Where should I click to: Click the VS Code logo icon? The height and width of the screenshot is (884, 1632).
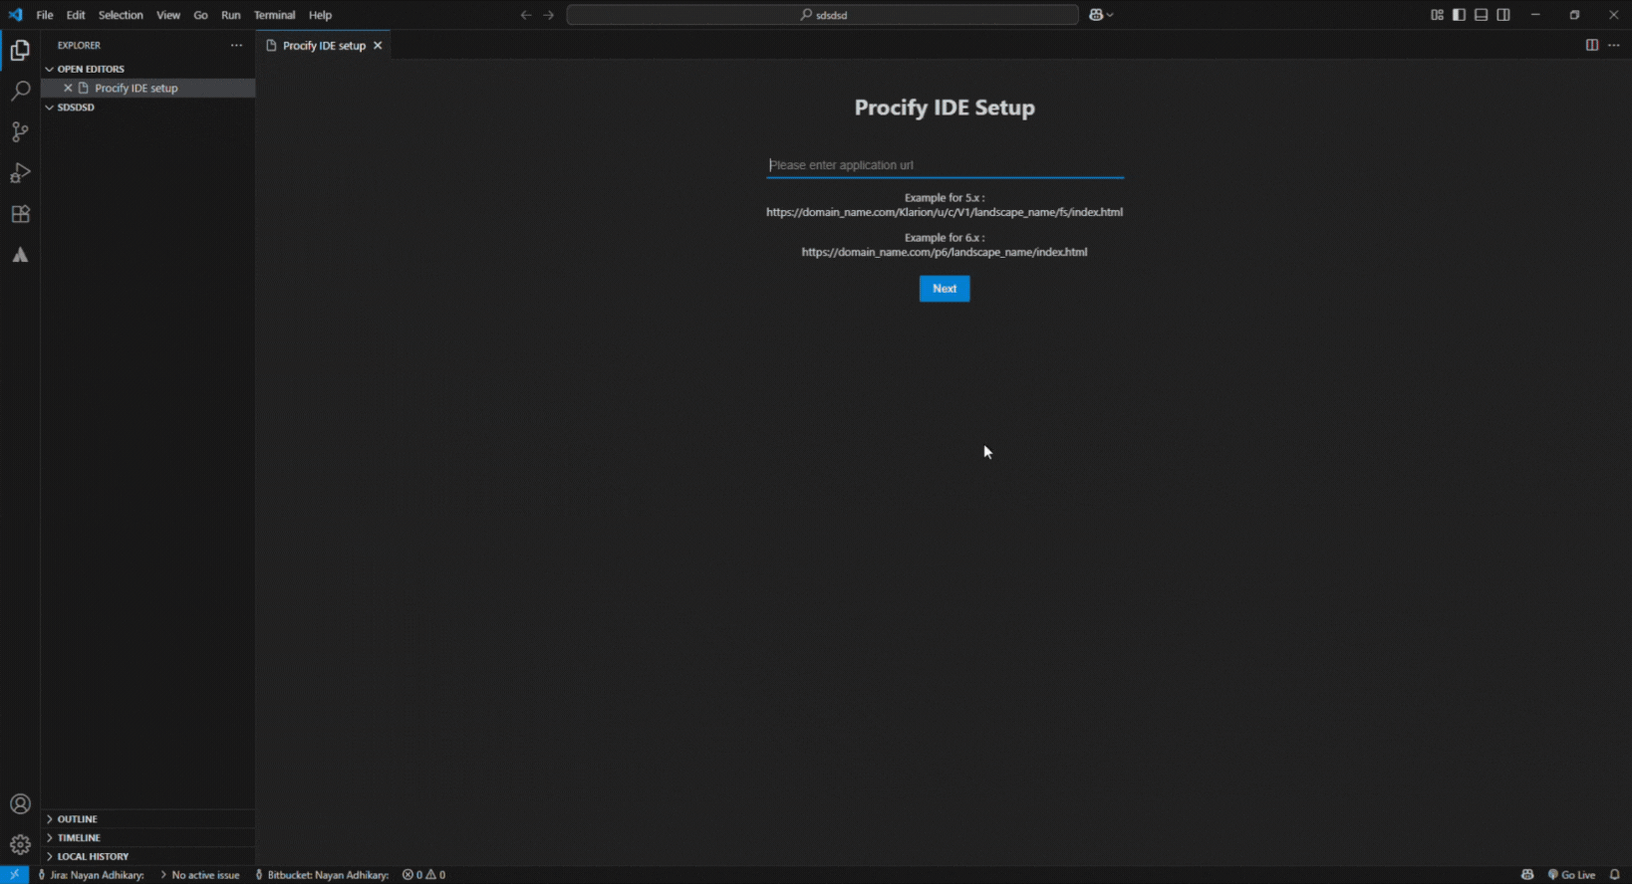[x=15, y=15]
